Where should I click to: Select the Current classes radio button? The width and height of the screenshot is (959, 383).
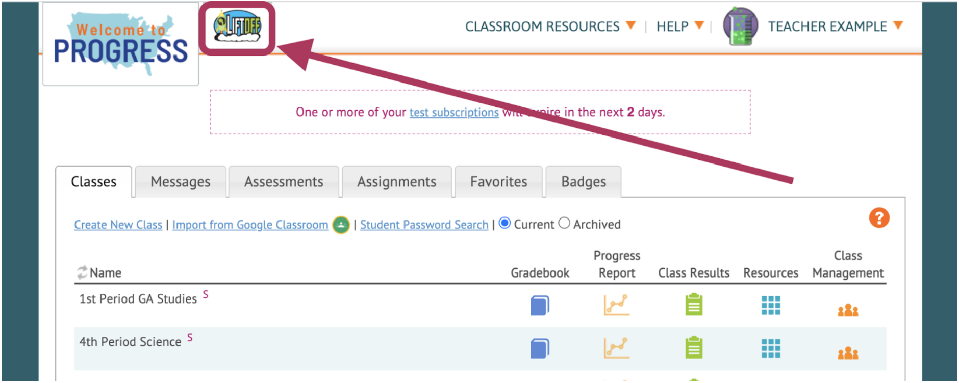[x=504, y=223]
